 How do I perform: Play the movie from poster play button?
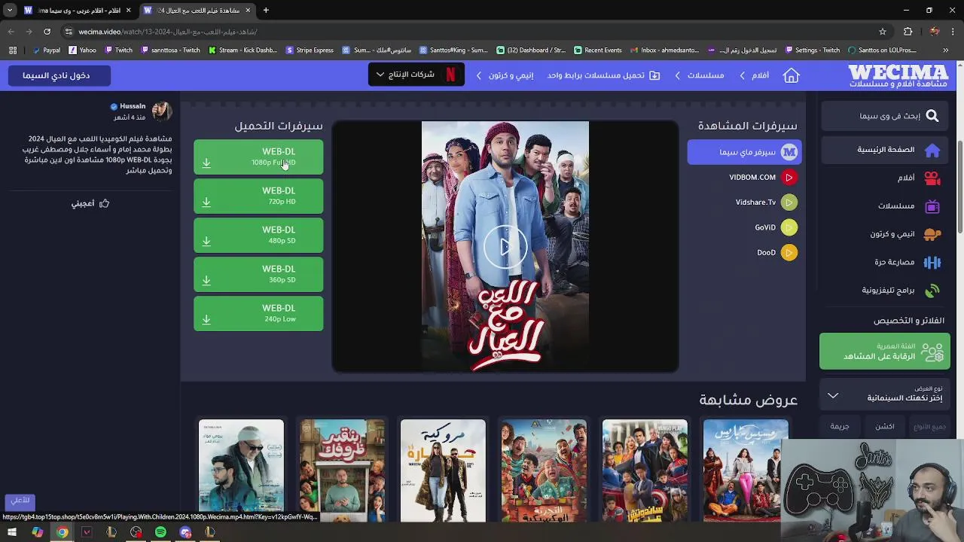(x=505, y=246)
